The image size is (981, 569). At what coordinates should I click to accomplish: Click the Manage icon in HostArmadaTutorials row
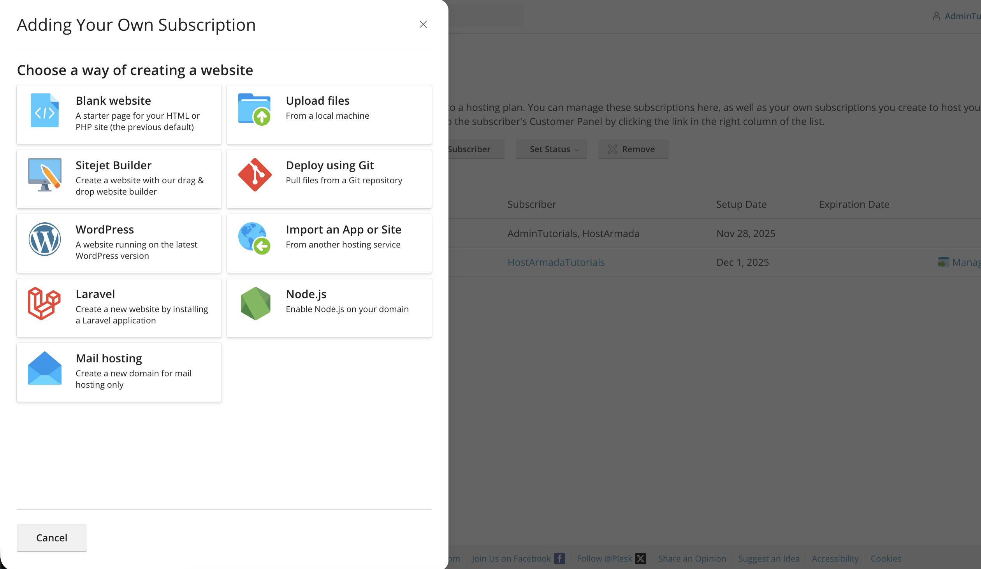(943, 262)
